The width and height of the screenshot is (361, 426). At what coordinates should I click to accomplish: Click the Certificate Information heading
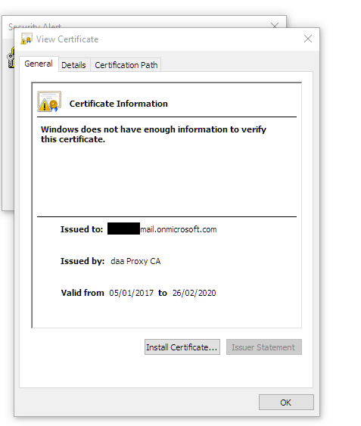pos(119,104)
